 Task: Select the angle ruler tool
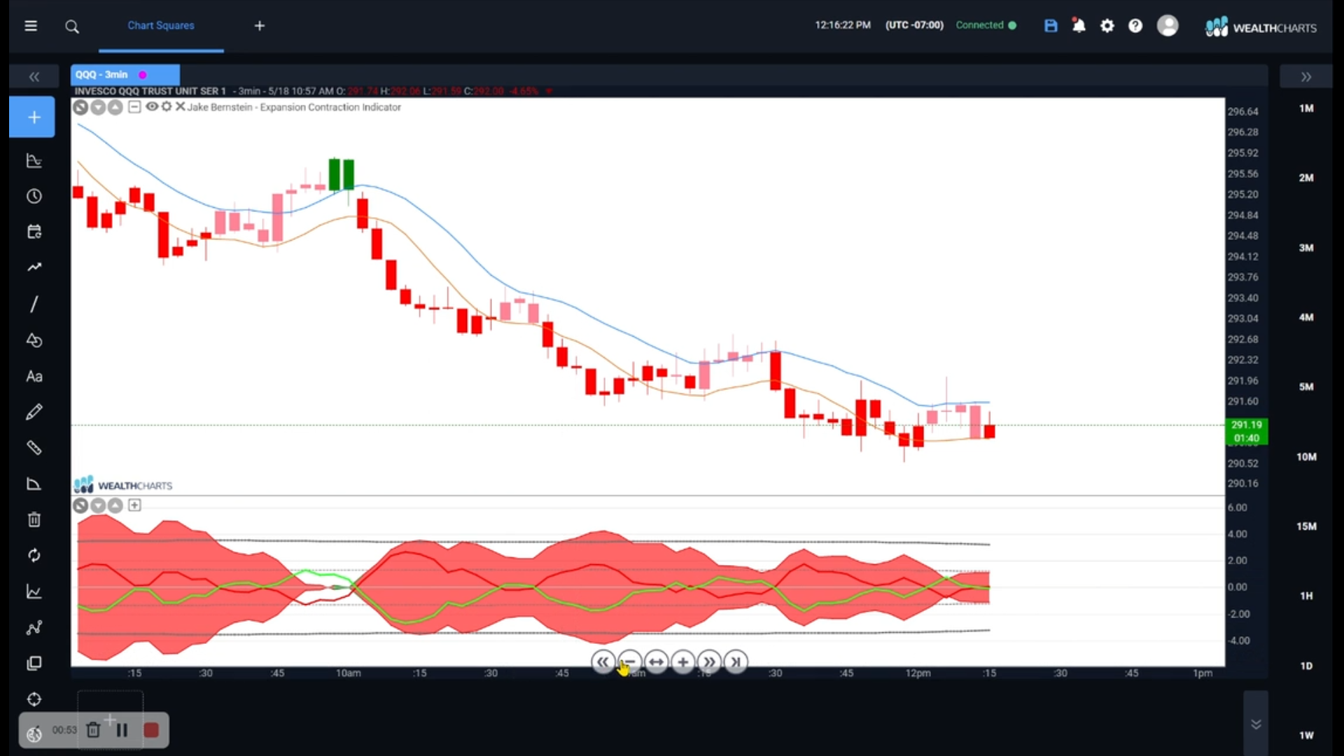(x=34, y=484)
